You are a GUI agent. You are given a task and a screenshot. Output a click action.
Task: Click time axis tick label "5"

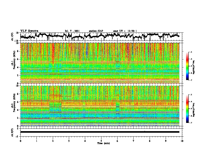tap(101, 141)
